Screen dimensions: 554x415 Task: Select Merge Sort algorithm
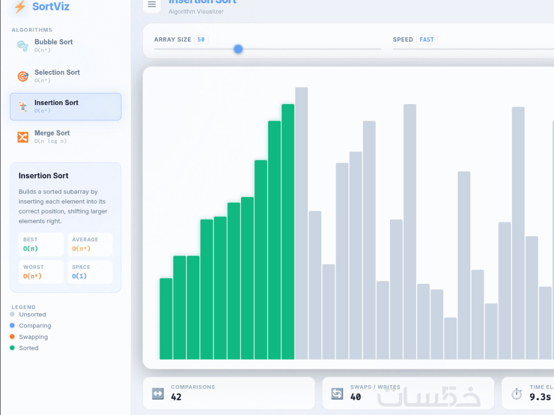click(x=66, y=137)
